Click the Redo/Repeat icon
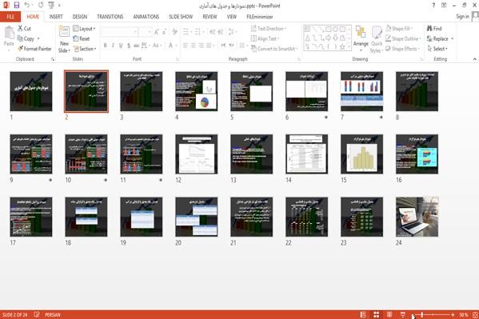This screenshot has height=319, width=479. [x=41, y=5]
